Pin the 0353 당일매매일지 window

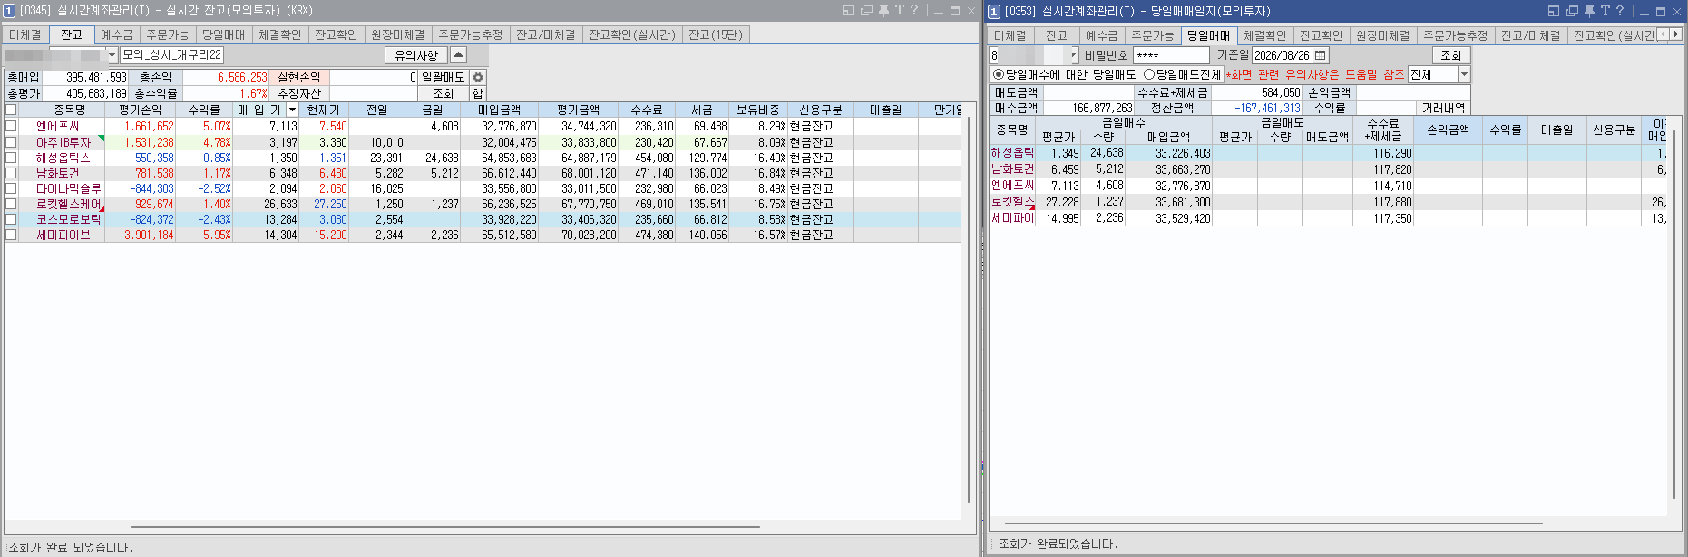pyautogui.click(x=1589, y=11)
